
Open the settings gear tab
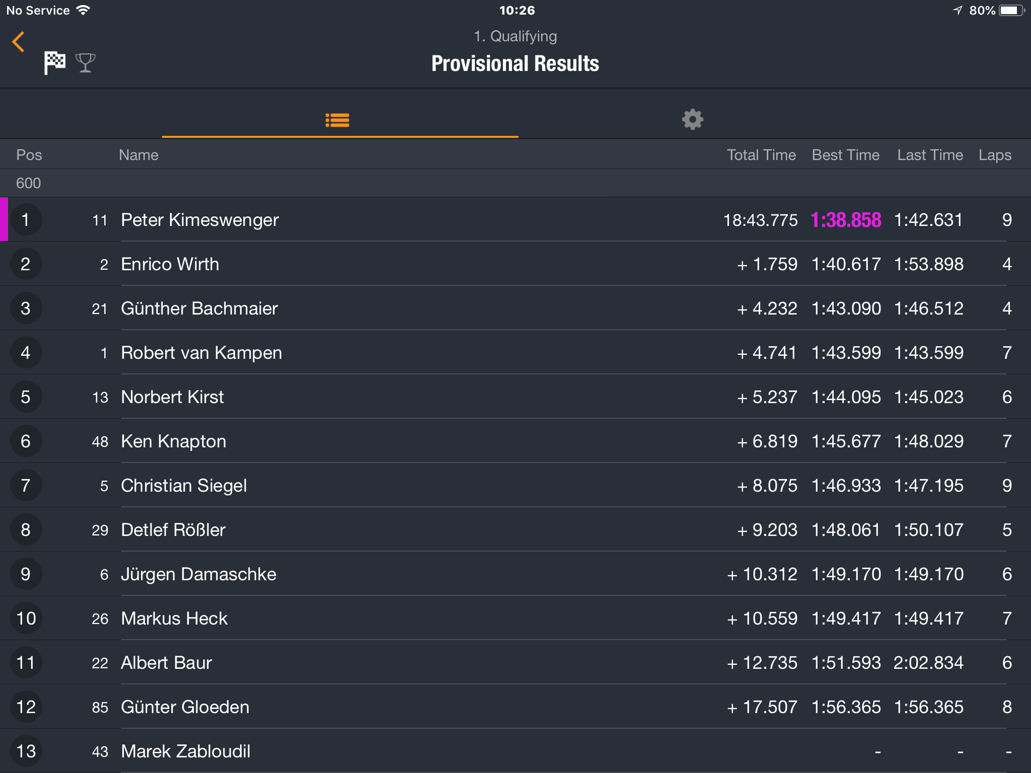point(693,120)
